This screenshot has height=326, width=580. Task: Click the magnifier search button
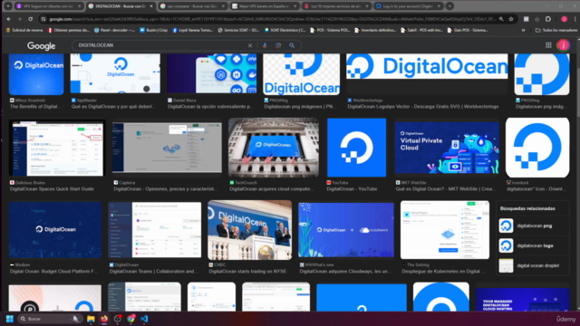coord(292,45)
